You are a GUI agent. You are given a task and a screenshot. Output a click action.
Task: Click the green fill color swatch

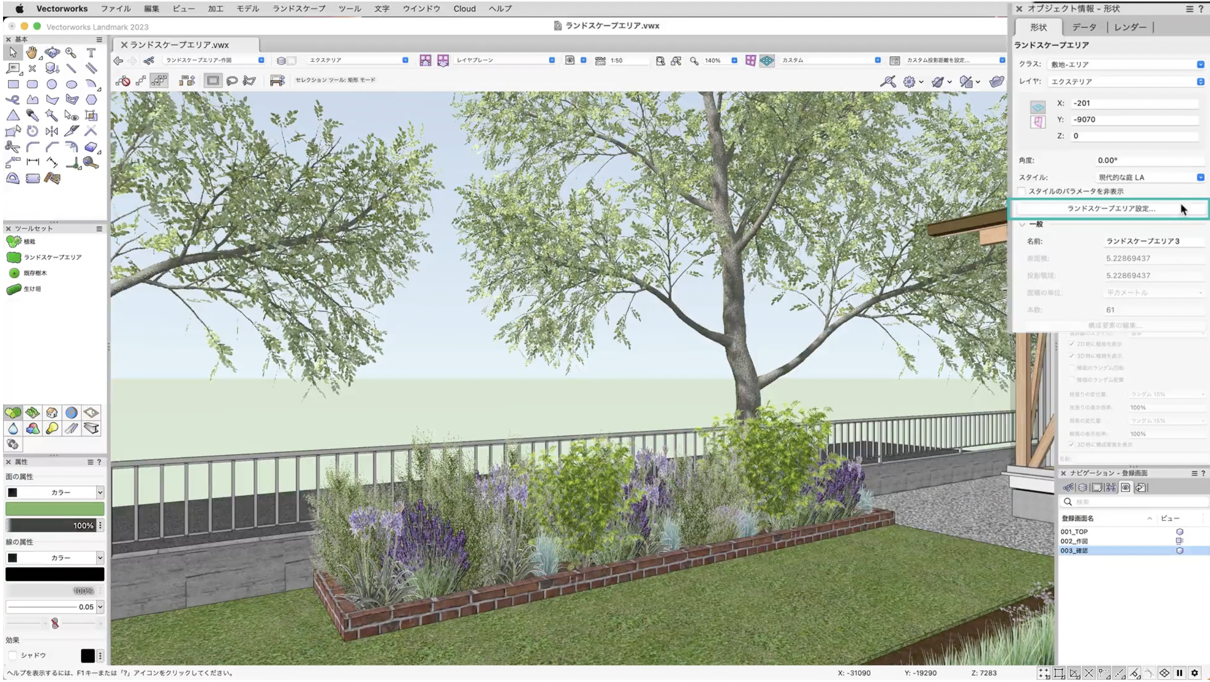click(55, 509)
